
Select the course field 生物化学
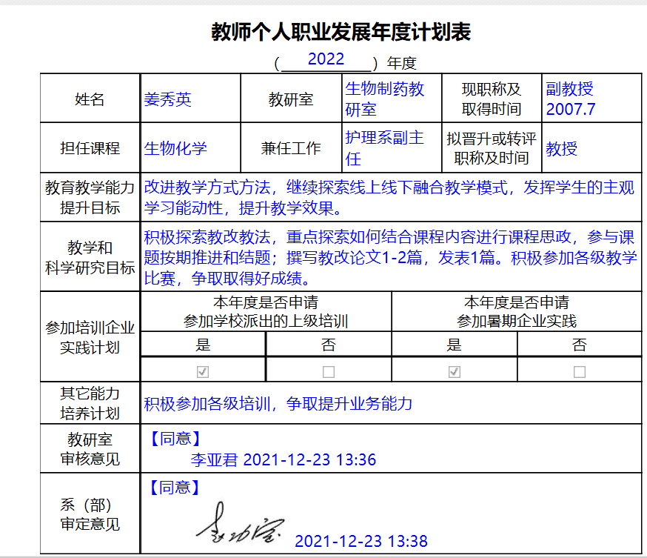pyautogui.click(x=175, y=148)
